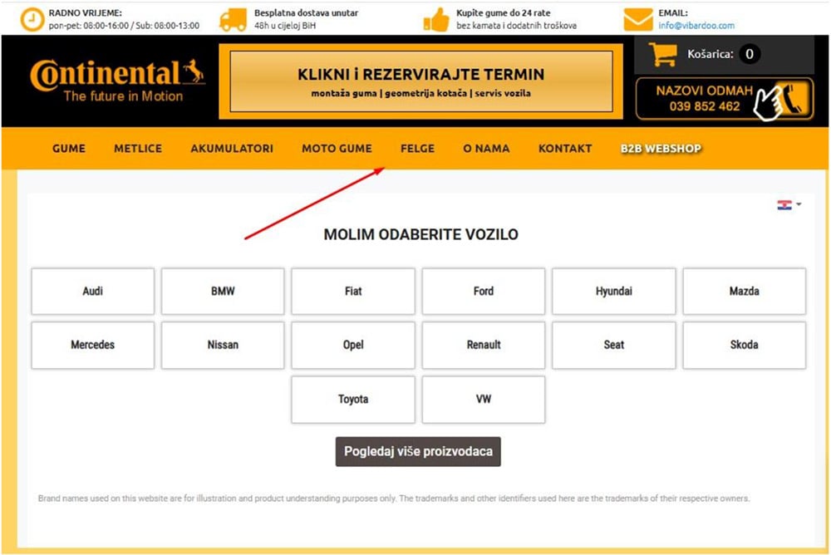Screen dimensions: 831x555
Task: Click the delivery truck icon
Action: pyautogui.click(x=234, y=20)
